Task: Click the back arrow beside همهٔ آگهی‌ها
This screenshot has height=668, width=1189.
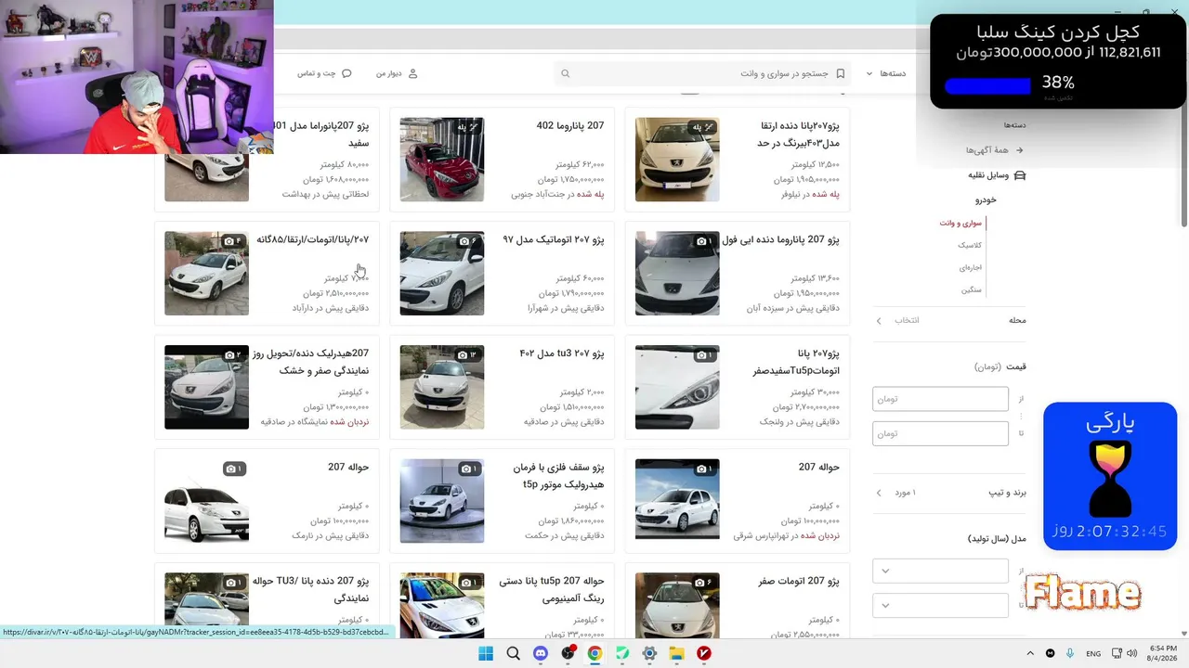Action: point(1019,149)
